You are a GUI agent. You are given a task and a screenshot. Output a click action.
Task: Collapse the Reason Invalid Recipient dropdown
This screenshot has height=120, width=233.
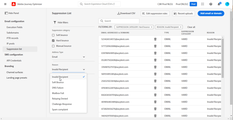coord(68,69)
